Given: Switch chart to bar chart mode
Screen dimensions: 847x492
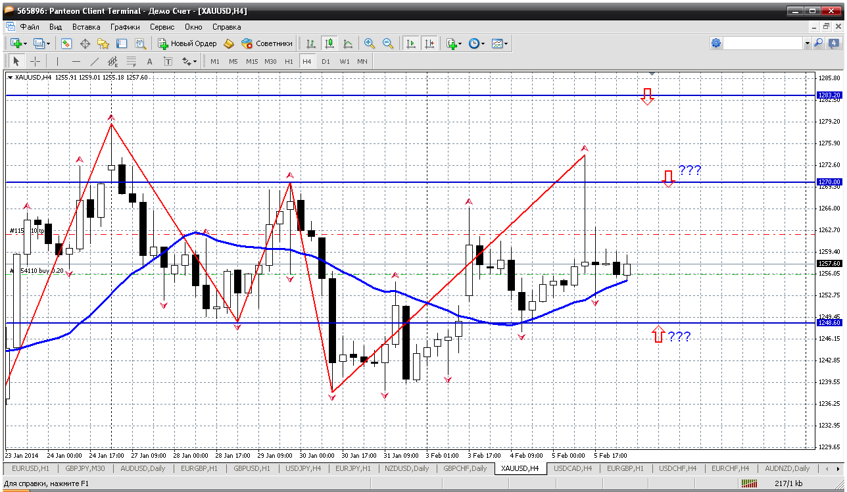Looking at the screenshot, I should click(x=310, y=43).
